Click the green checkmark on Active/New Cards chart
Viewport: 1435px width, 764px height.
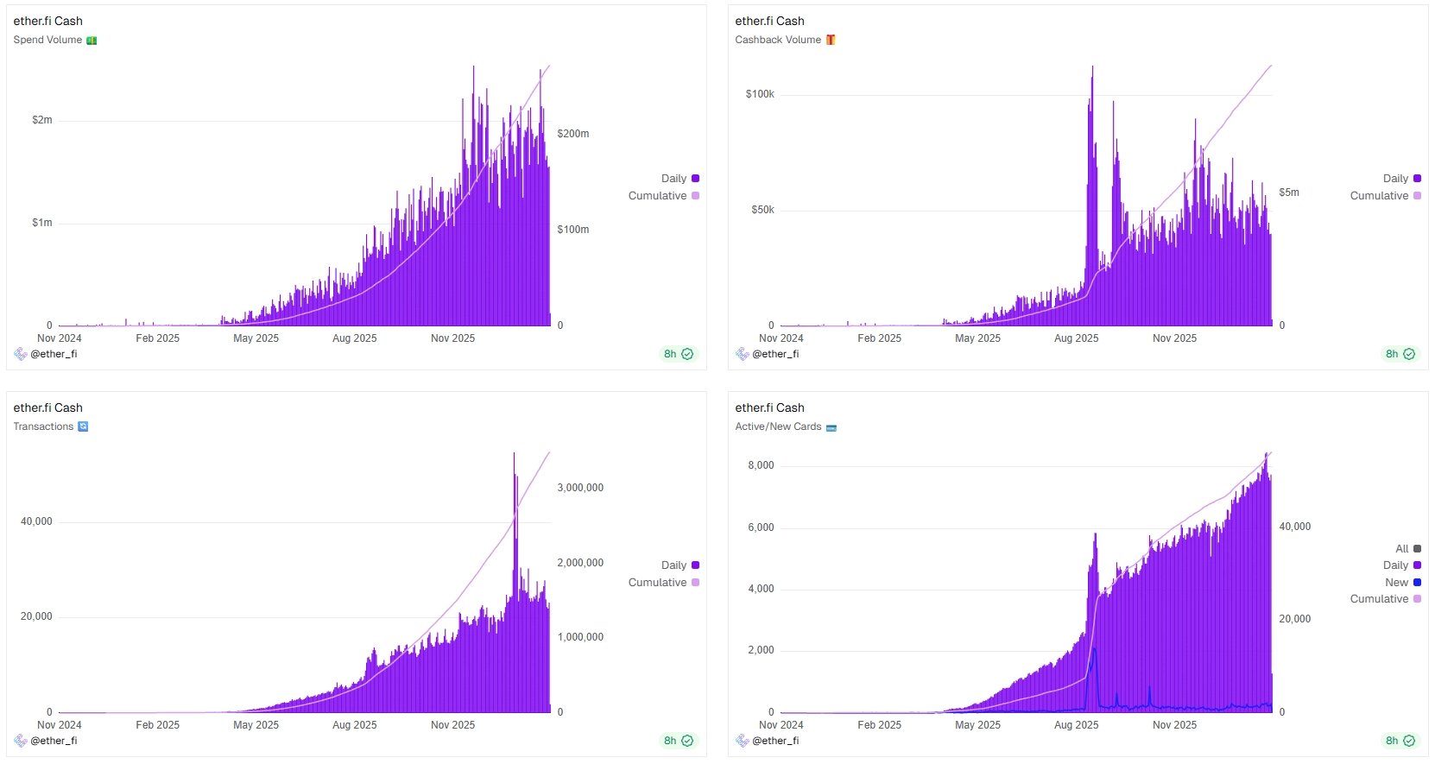(x=1409, y=741)
